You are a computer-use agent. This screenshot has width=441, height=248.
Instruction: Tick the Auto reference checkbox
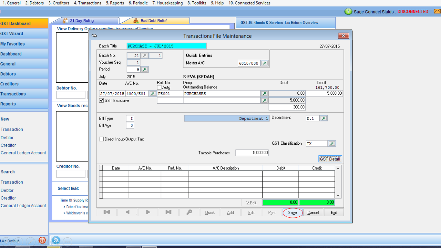click(159, 88)
